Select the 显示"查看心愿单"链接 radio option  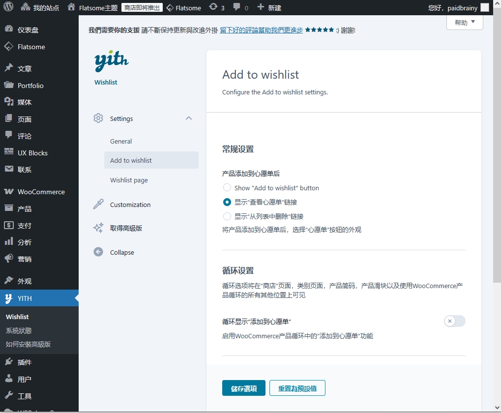(227, 202)
